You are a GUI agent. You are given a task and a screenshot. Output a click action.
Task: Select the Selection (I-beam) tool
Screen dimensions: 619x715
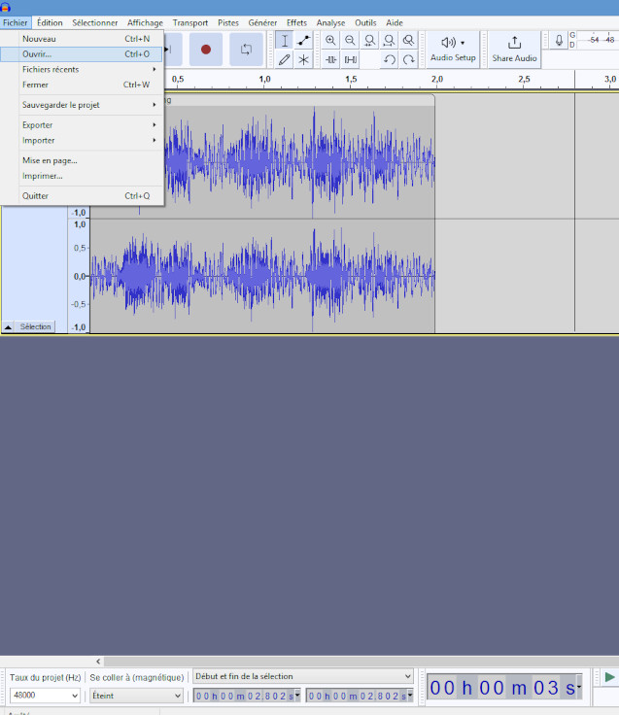click(x=284, y=41)
